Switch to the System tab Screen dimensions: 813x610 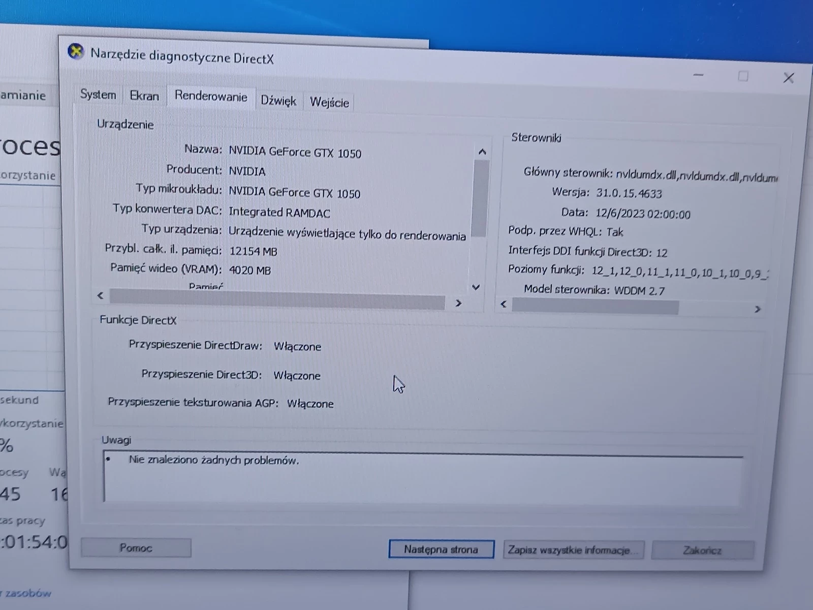(x=98, y=95)
